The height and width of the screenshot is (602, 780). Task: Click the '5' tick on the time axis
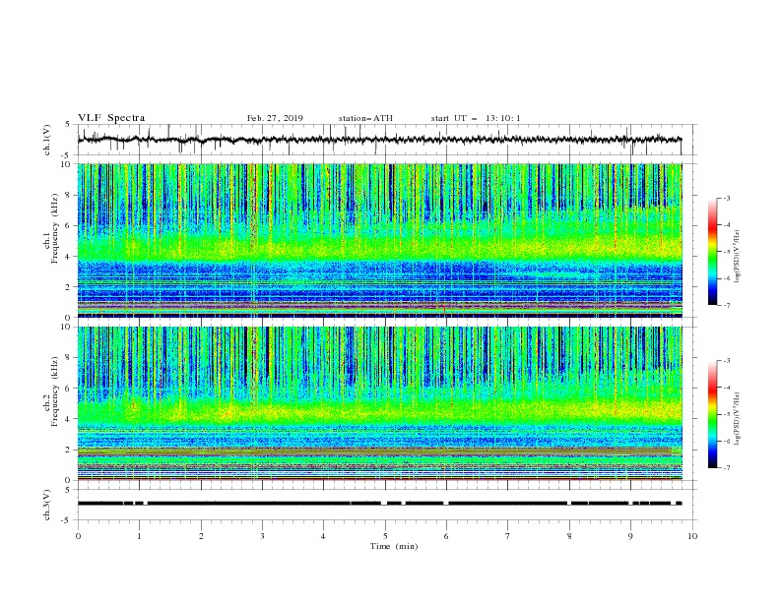(385, 536)
